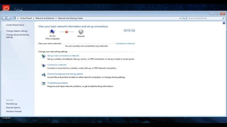Screen dimensions: 227x127
Task: Minimize the Network and Sharing Center window
Action: click(212, 13)
